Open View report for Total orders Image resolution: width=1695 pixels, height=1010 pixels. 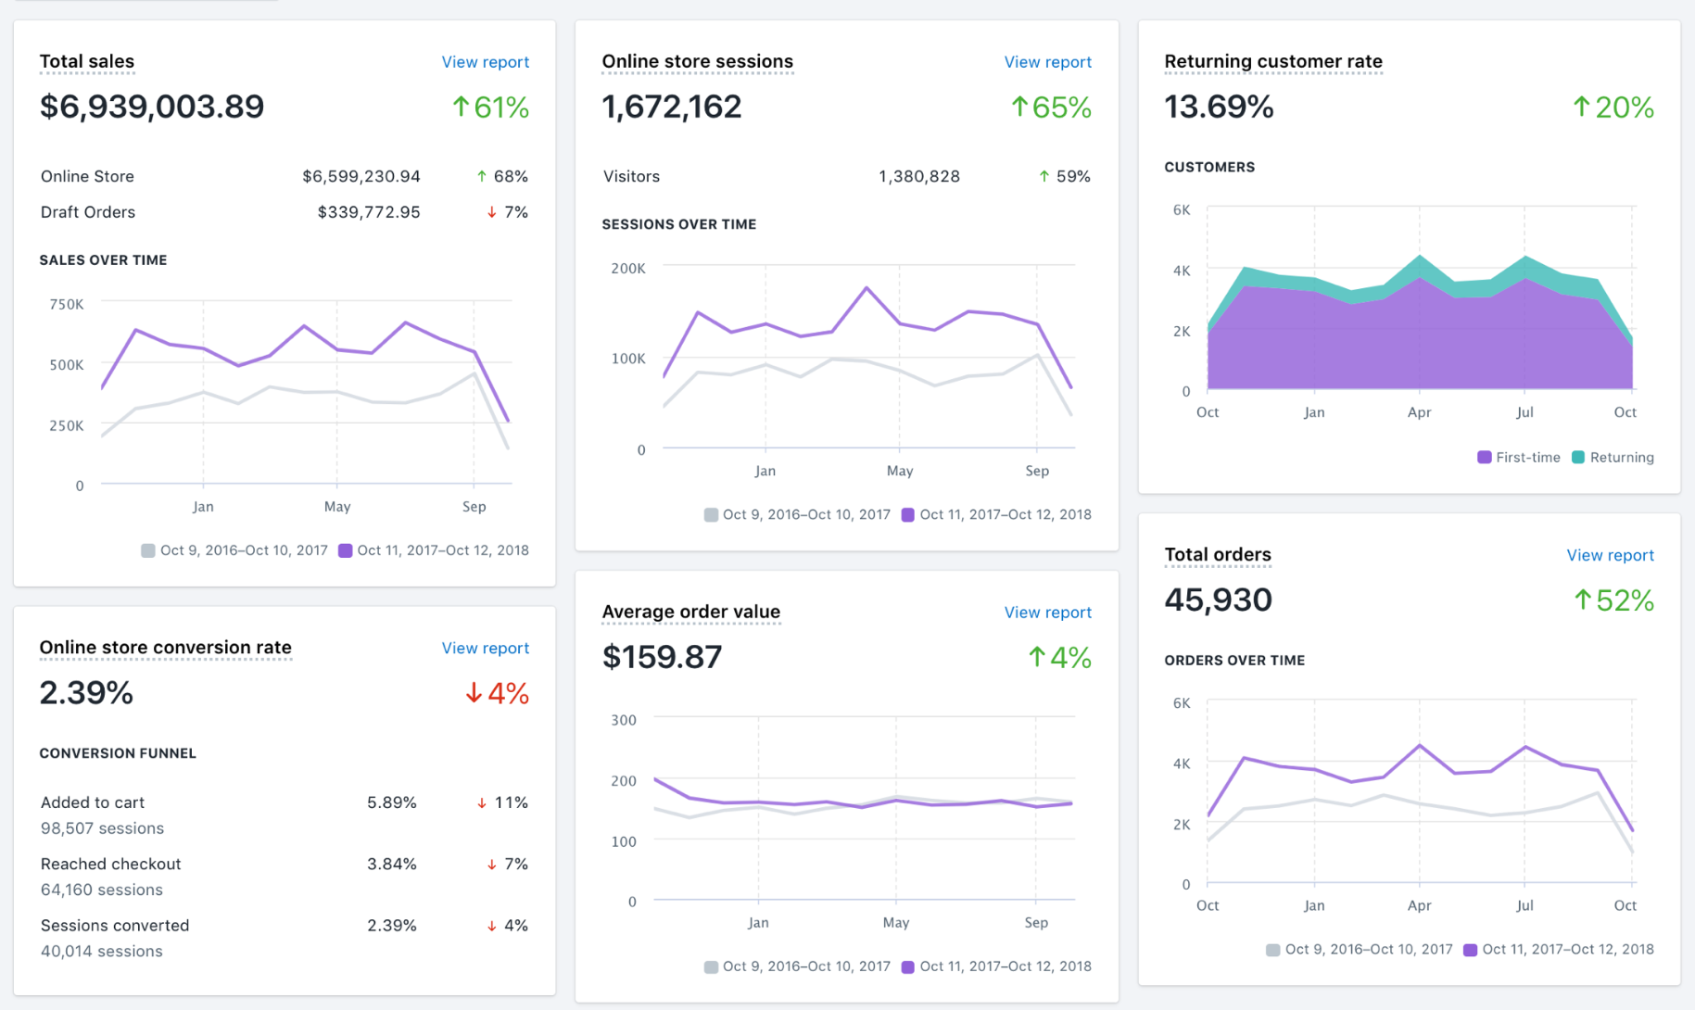[1610, 555]
